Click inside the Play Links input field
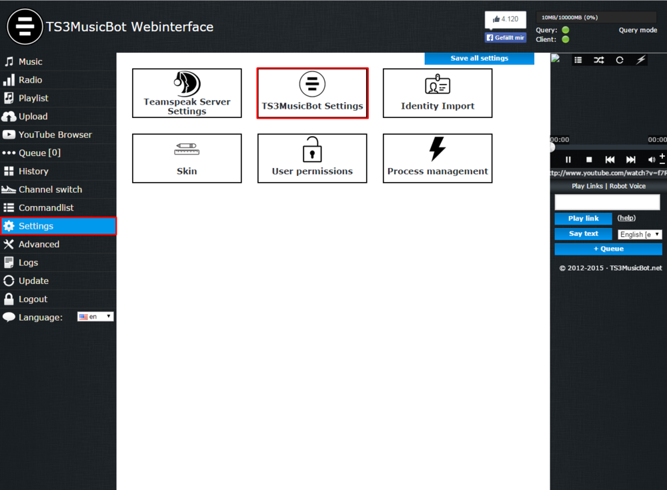 pos(606,201)
